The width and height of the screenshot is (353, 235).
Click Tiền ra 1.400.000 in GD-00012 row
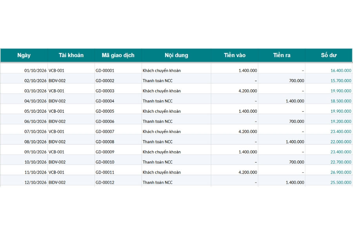(295, 183)
